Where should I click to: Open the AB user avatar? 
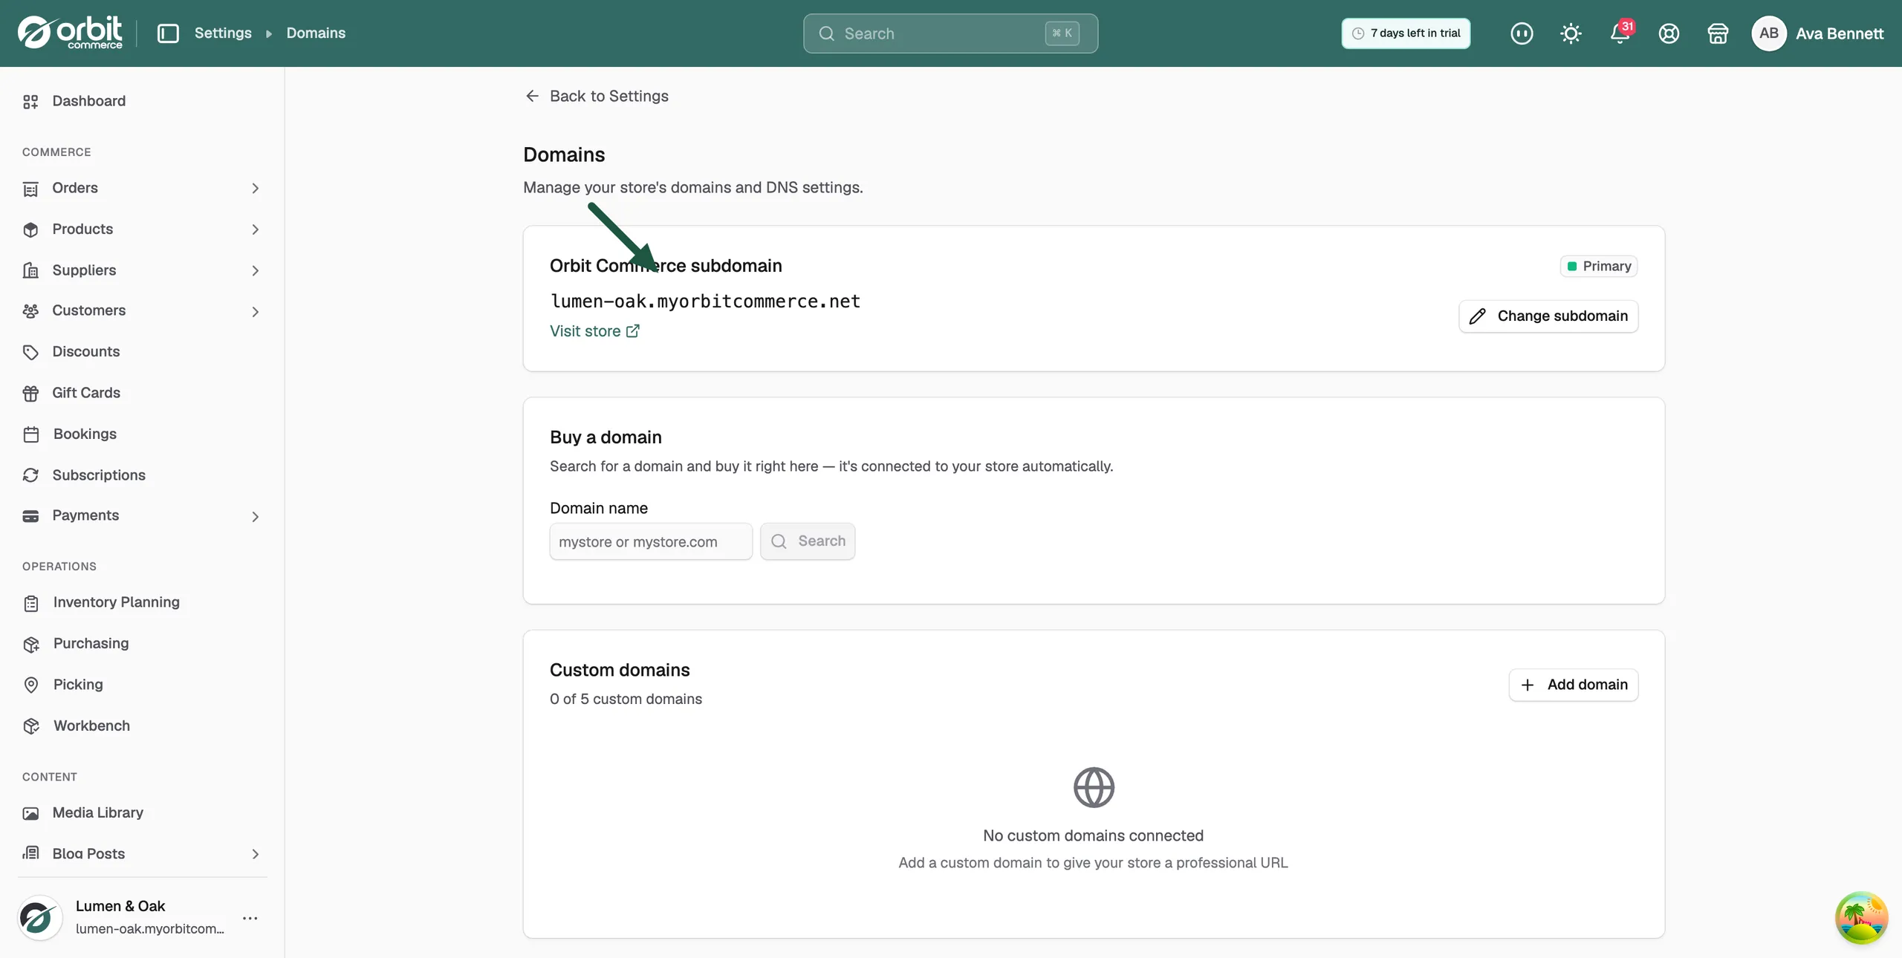1768,33
